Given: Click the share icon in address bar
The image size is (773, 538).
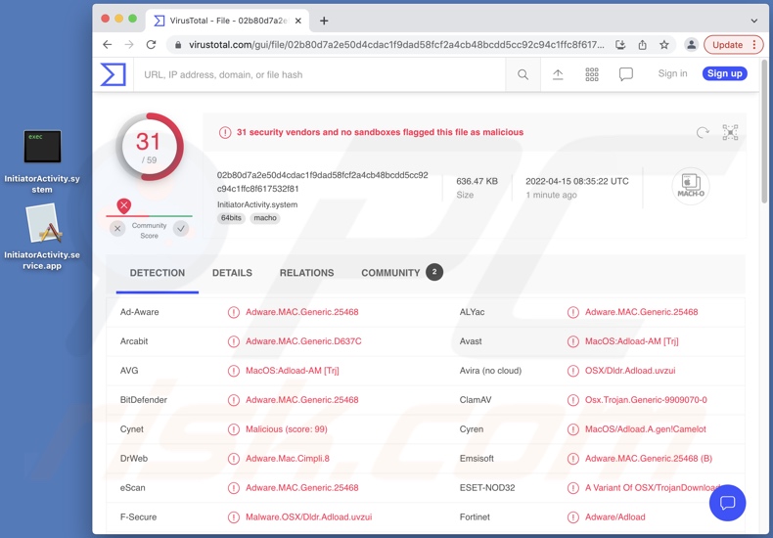Looking at the screenshot, I should (x=642, y=45).
